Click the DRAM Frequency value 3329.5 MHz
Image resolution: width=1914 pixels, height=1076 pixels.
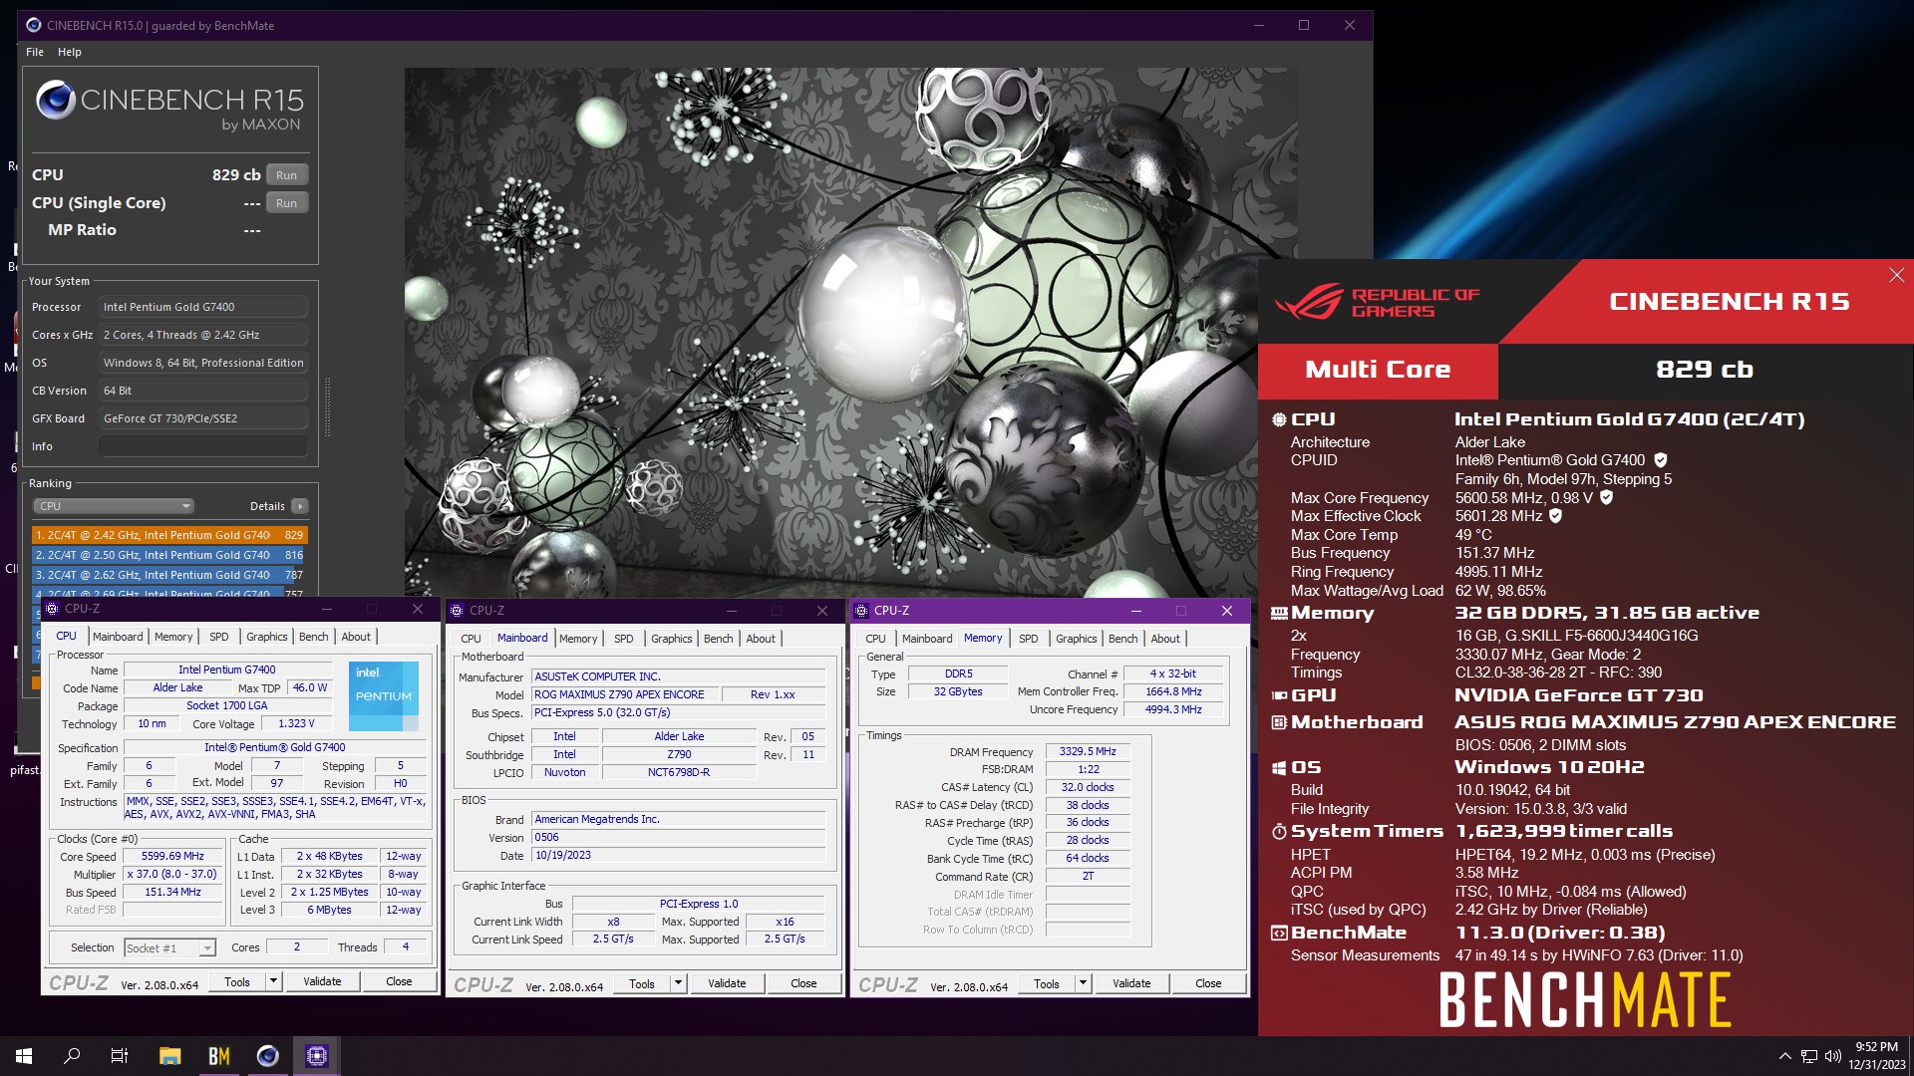pos(1088,751)
